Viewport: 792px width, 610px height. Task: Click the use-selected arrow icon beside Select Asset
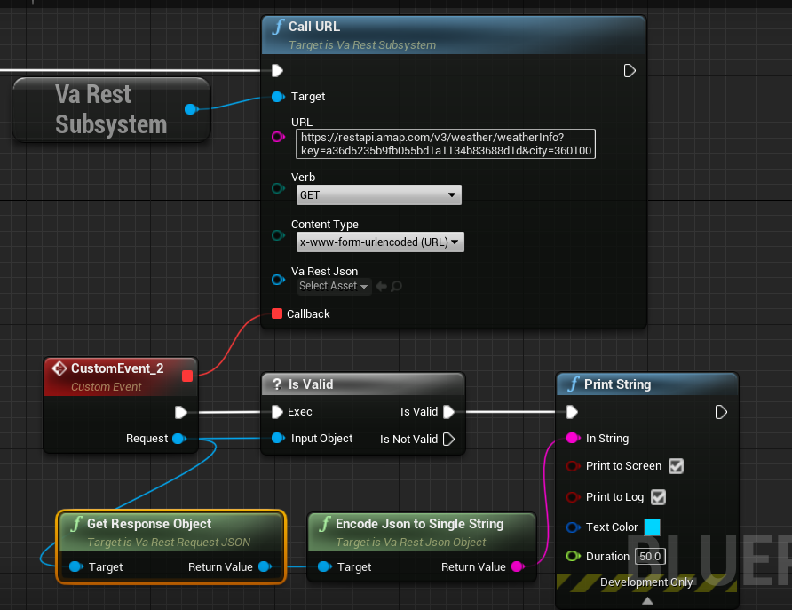tap(382, 286)
